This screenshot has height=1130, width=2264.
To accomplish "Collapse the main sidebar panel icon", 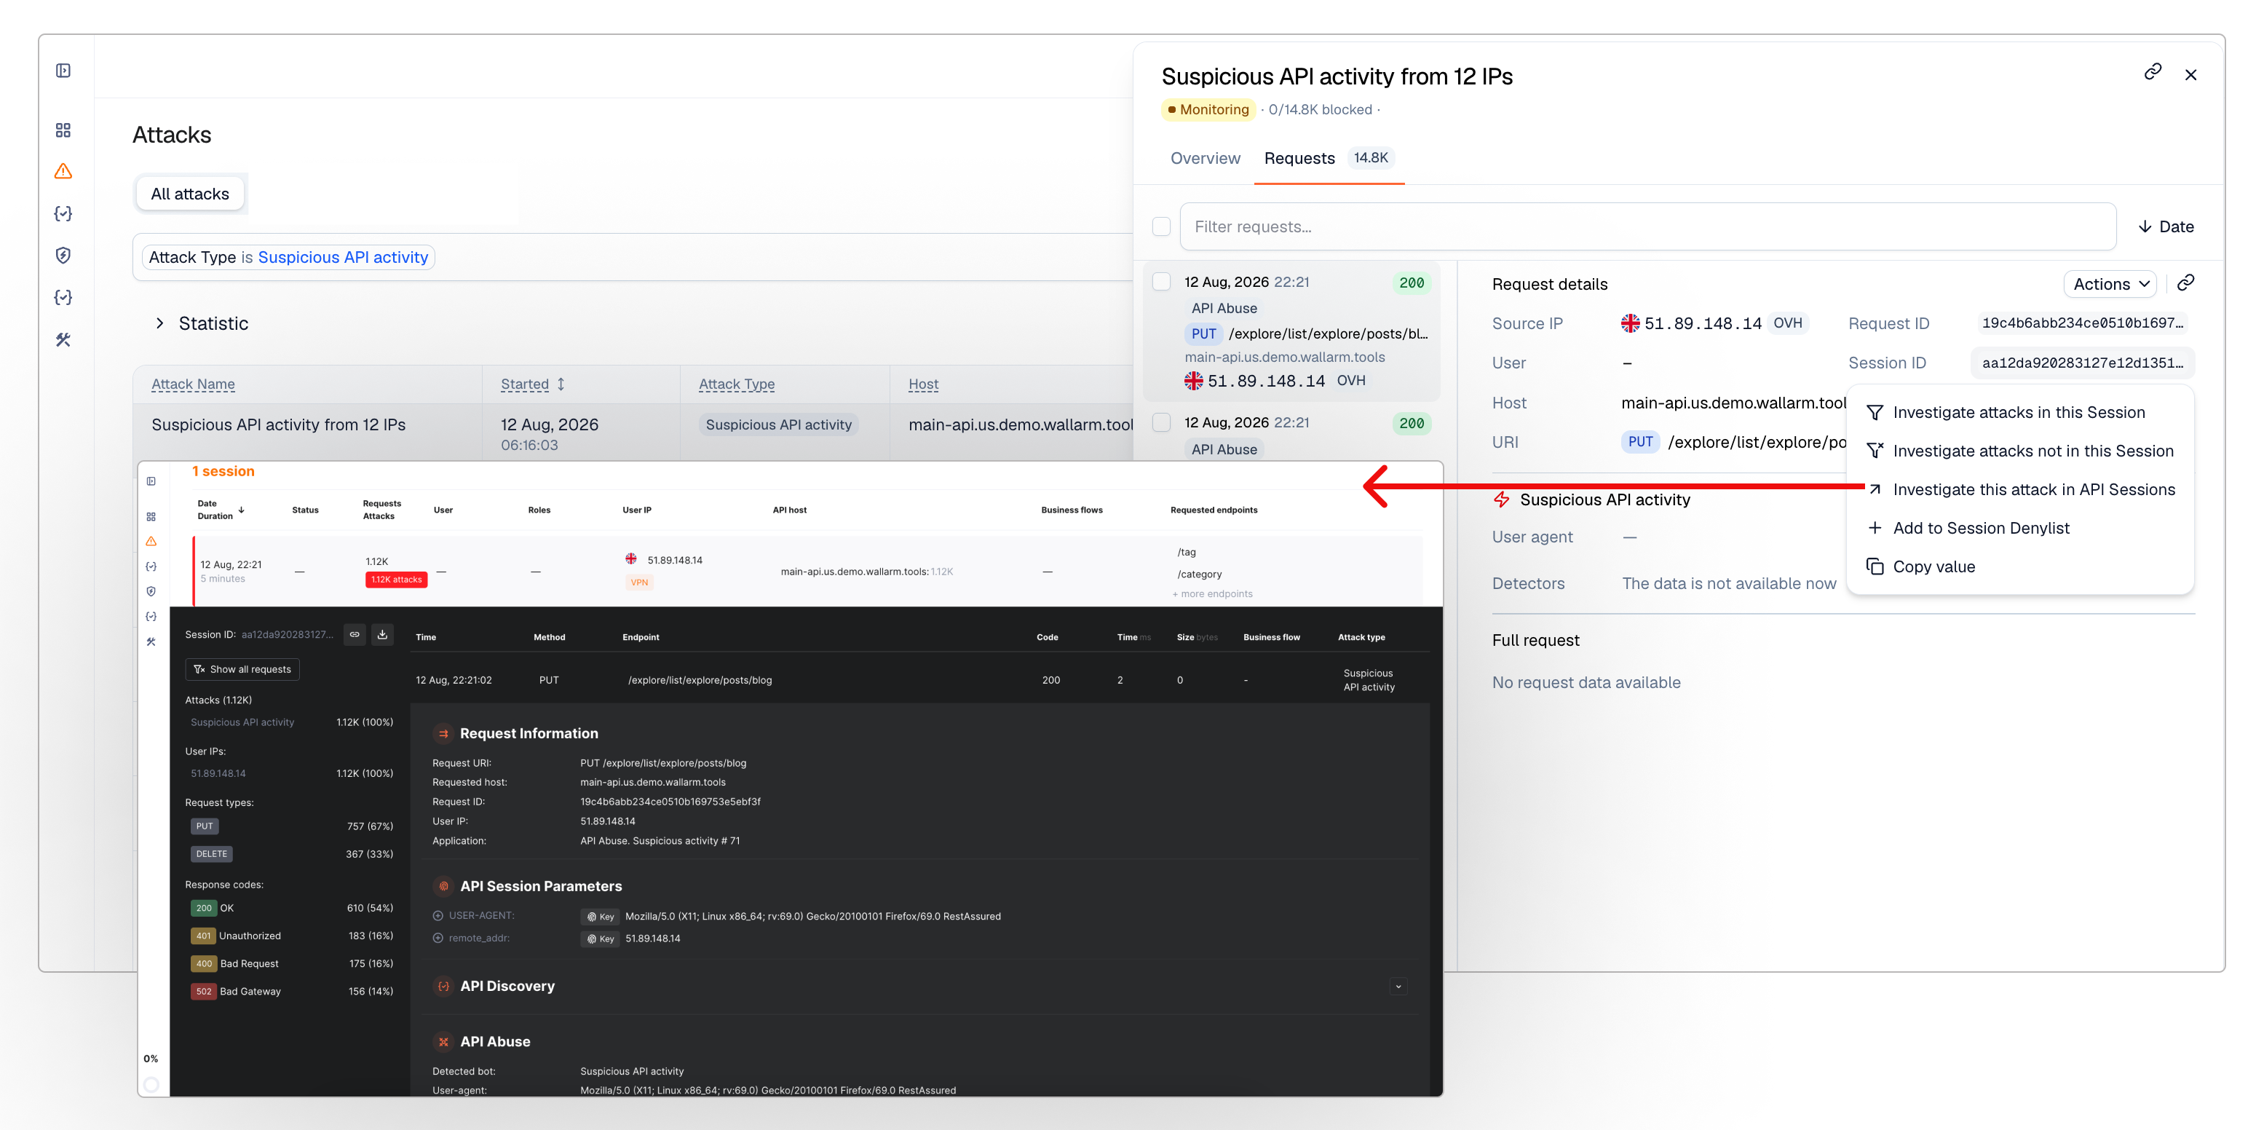I will point(63,71).
